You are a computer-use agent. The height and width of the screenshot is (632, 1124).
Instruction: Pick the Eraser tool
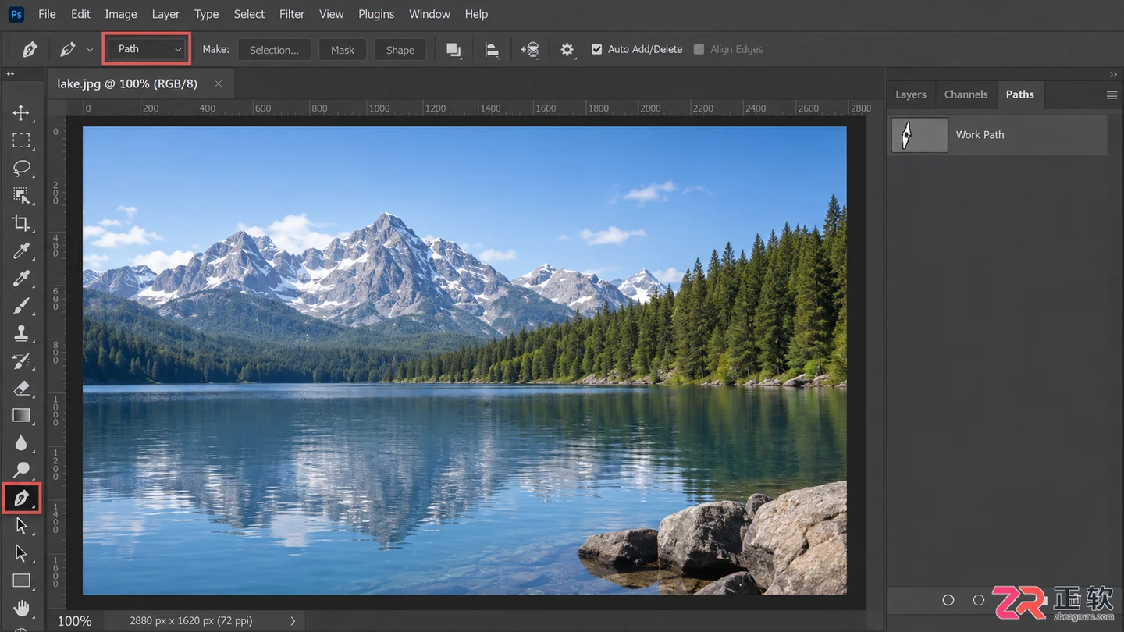21,388
